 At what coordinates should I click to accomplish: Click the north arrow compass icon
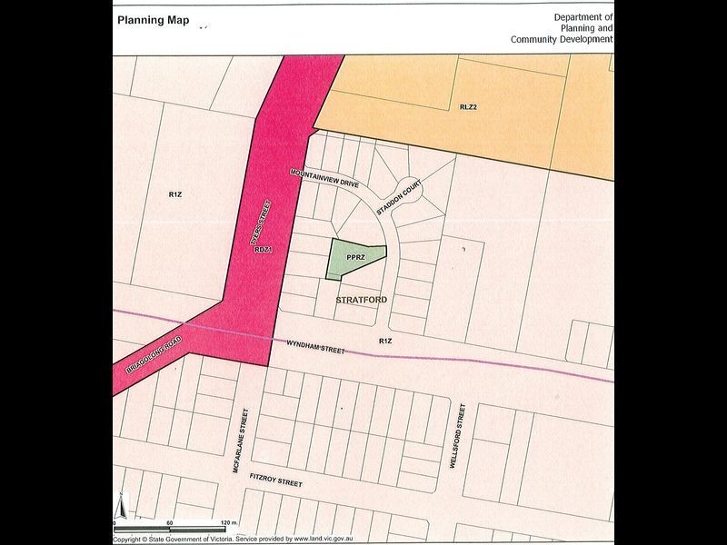point(121,506)
